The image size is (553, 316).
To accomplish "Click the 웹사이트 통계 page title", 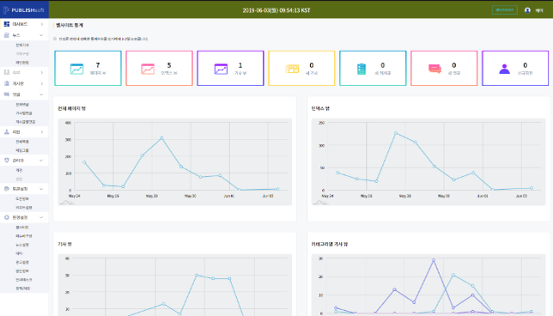I will pos(70,26).
